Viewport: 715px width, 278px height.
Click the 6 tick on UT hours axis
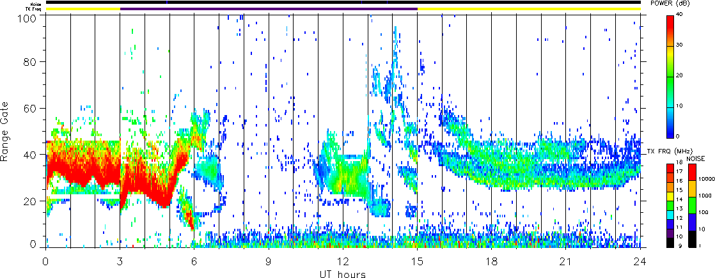click(x=194, y=261)
